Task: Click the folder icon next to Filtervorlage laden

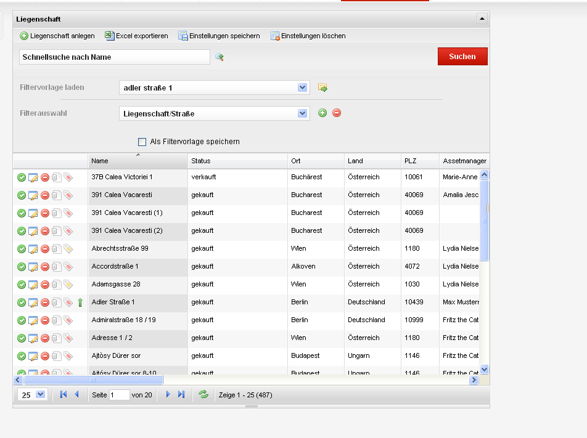Action: [322, 87]
